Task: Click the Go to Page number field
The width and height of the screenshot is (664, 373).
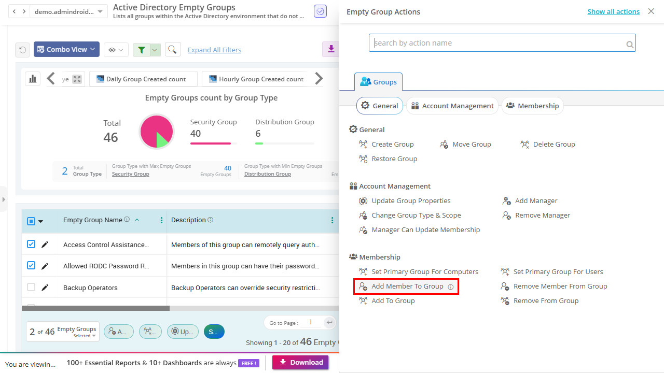Action: [x=311, y=322]
